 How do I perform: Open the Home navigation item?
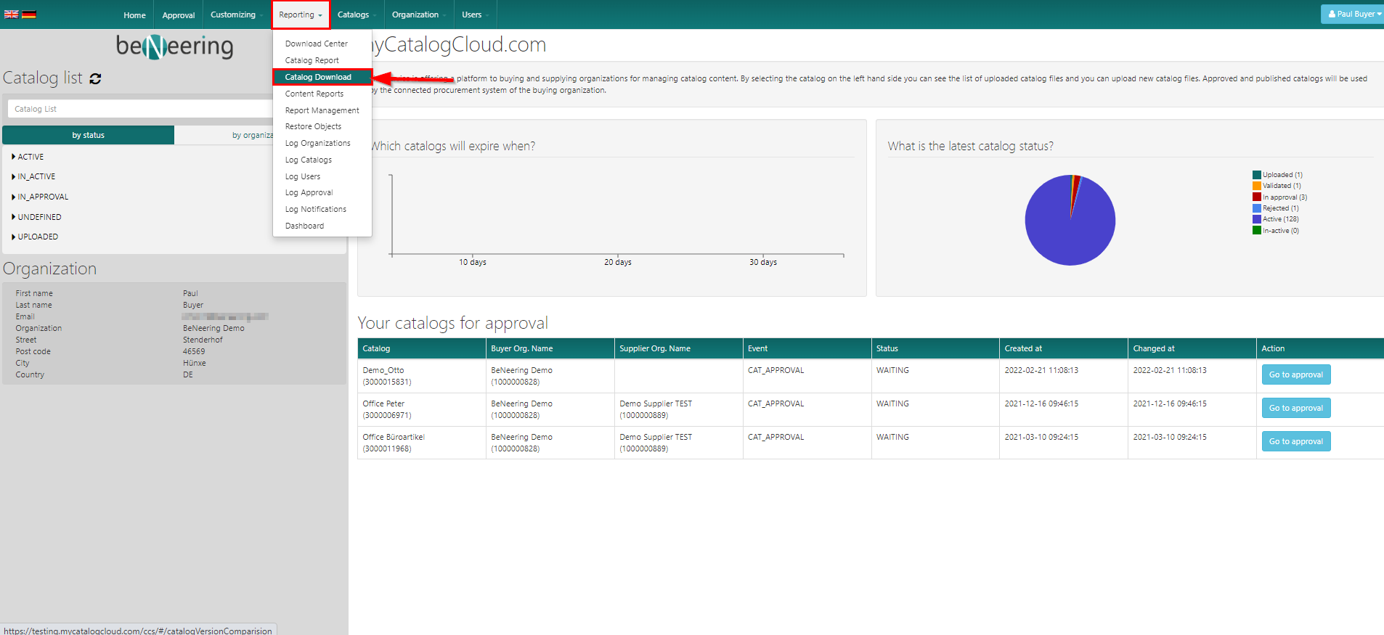click(134, 15)
